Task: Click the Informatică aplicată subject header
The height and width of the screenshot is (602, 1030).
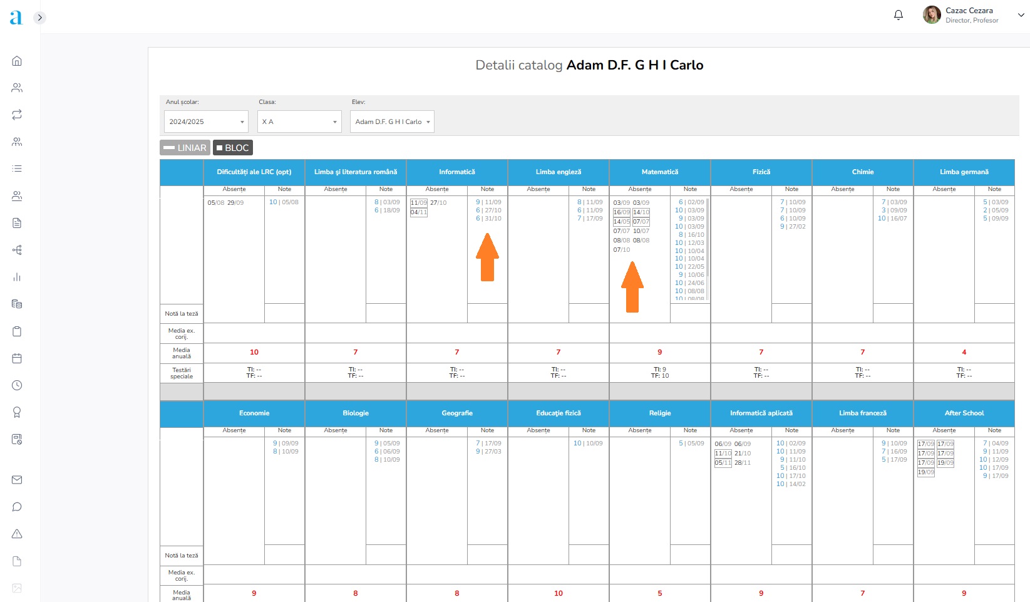Action: (x=761, y=413)
